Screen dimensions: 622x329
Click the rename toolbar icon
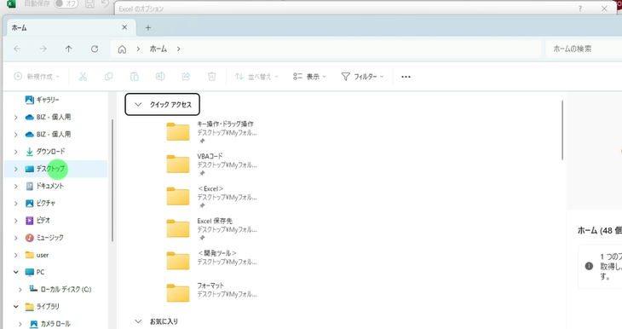point(160,77)
